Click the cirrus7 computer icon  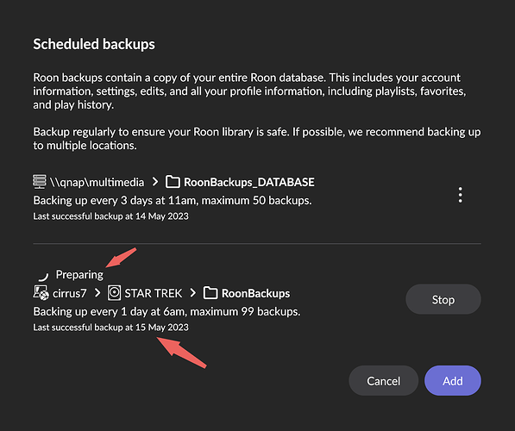[x=41, y=292]
